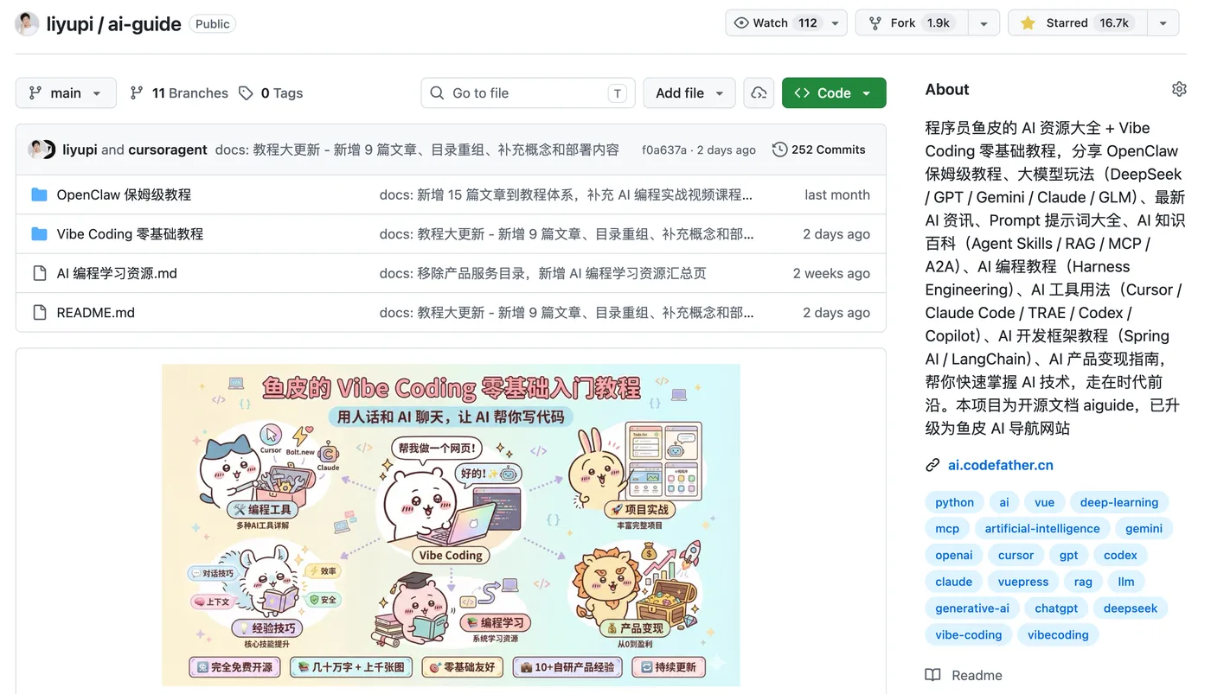The height and width of the screenshot is (694, 1211).
Task: Click the liyupi owner avatar
Action: (27, 23)
